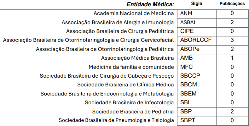Click publications value for AMB row
Image resolution: width=249 pixels, height=126 pixels.
[232, 58]
